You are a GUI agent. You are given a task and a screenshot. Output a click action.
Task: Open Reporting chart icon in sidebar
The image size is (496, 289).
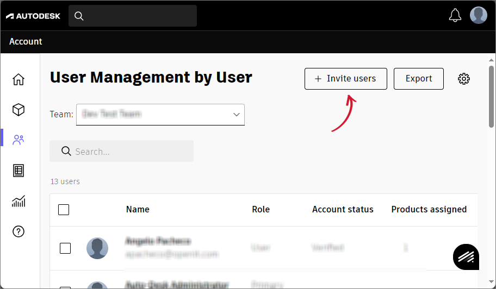pos(18,201)
